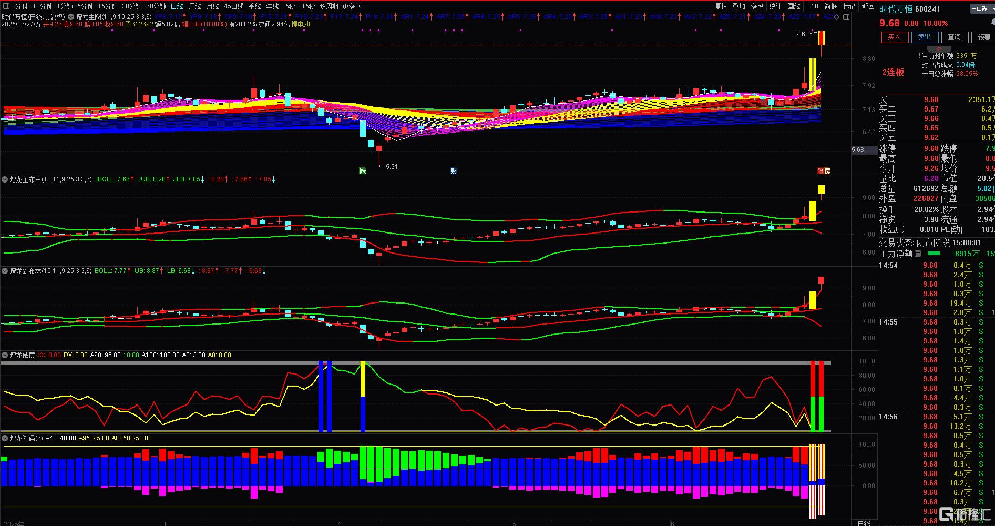Toggle the right panel icon beside the diamond
The height and width of the screenshot is (526, 995).
tap(846, 17)
